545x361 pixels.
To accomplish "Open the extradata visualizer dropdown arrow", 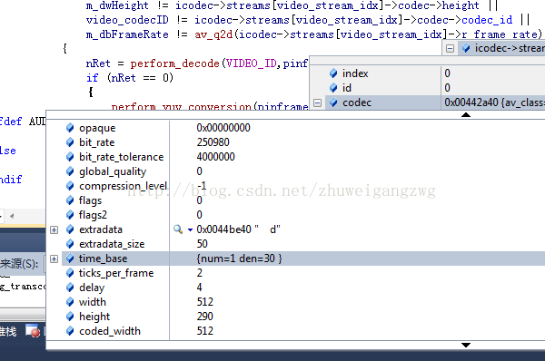I will [x=190, y=229].
